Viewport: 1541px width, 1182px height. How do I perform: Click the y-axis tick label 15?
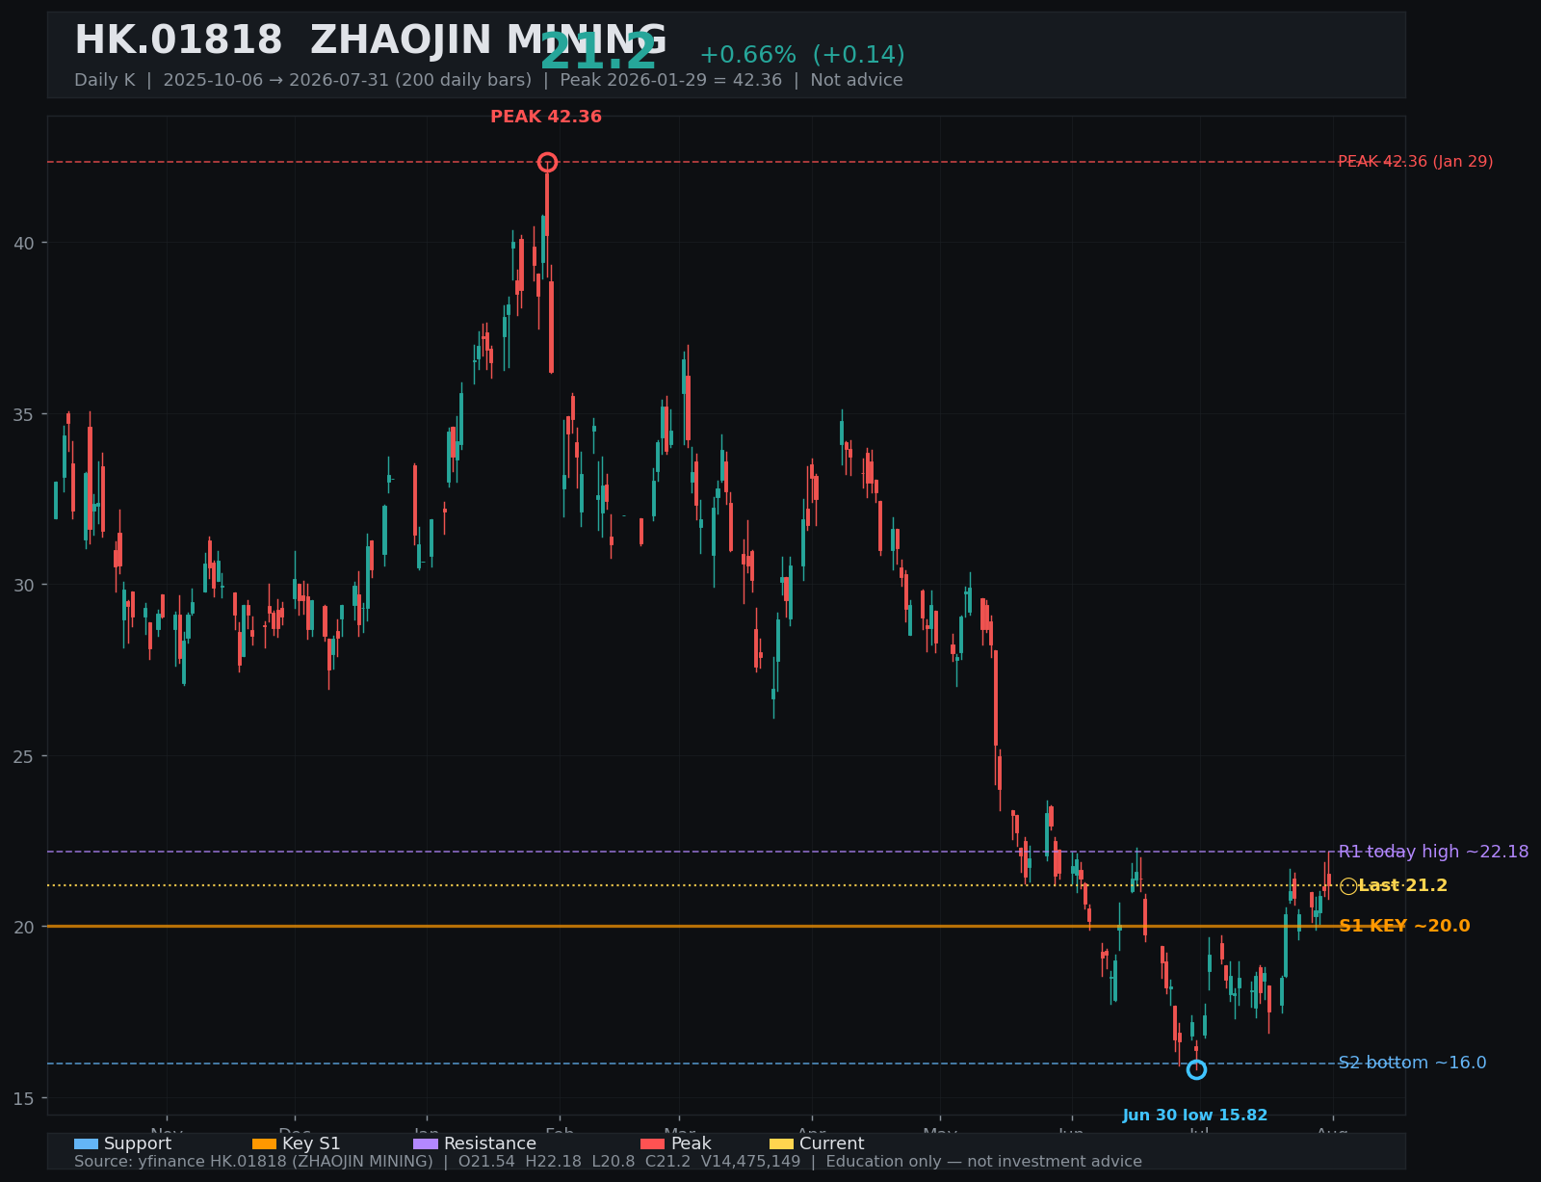tap(24, 1098)
